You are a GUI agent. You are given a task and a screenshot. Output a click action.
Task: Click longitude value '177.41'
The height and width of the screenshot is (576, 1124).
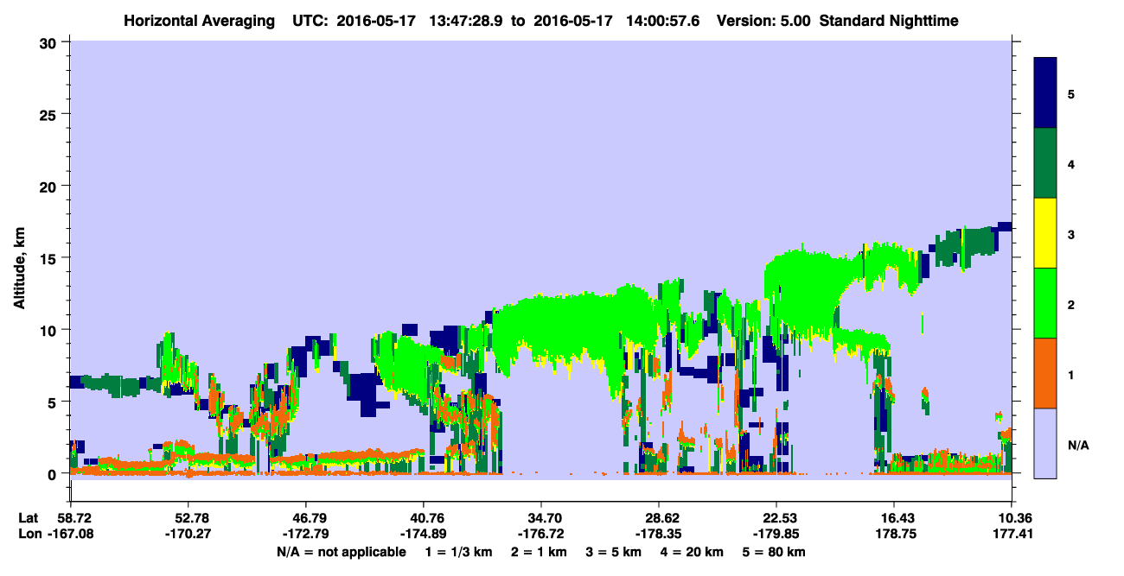[1012, 534]
